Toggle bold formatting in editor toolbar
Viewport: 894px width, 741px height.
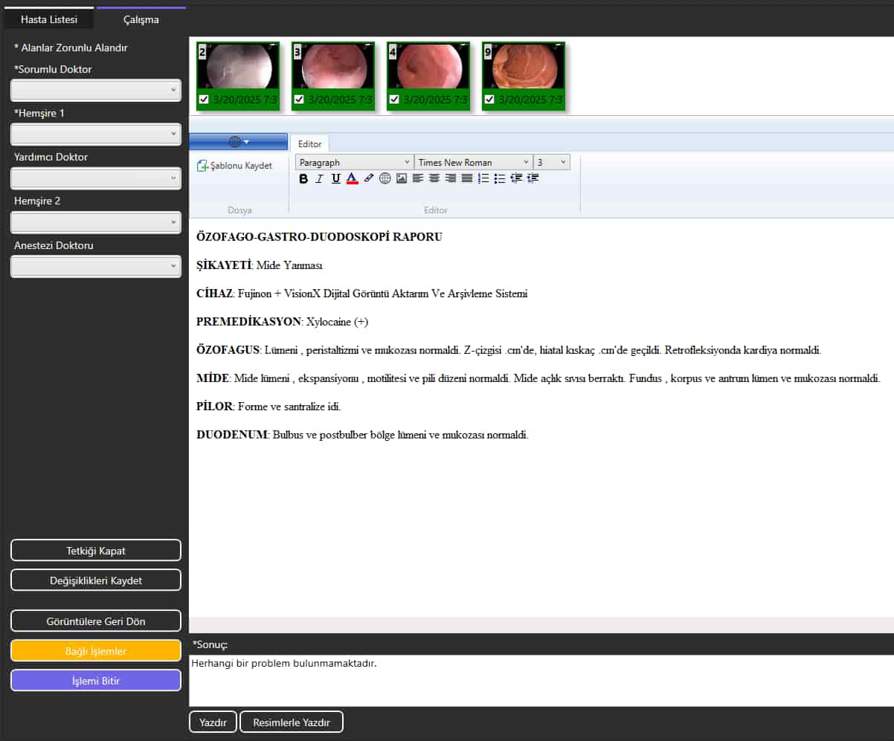[303, 178]
